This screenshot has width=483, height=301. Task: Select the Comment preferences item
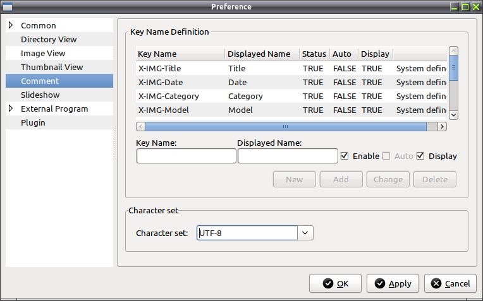coord(59,81)
